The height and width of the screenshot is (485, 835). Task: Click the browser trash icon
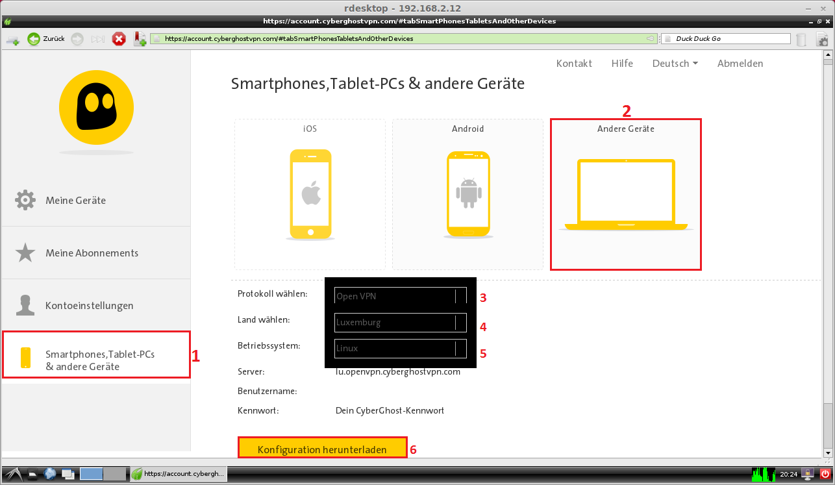click(802, 39)
